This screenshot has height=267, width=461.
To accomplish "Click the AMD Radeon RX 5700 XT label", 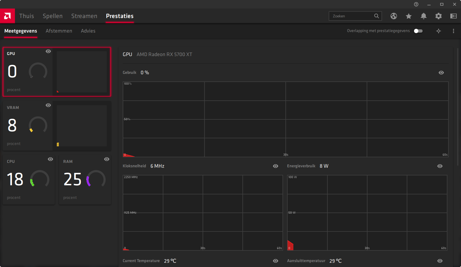I will 164,54.
